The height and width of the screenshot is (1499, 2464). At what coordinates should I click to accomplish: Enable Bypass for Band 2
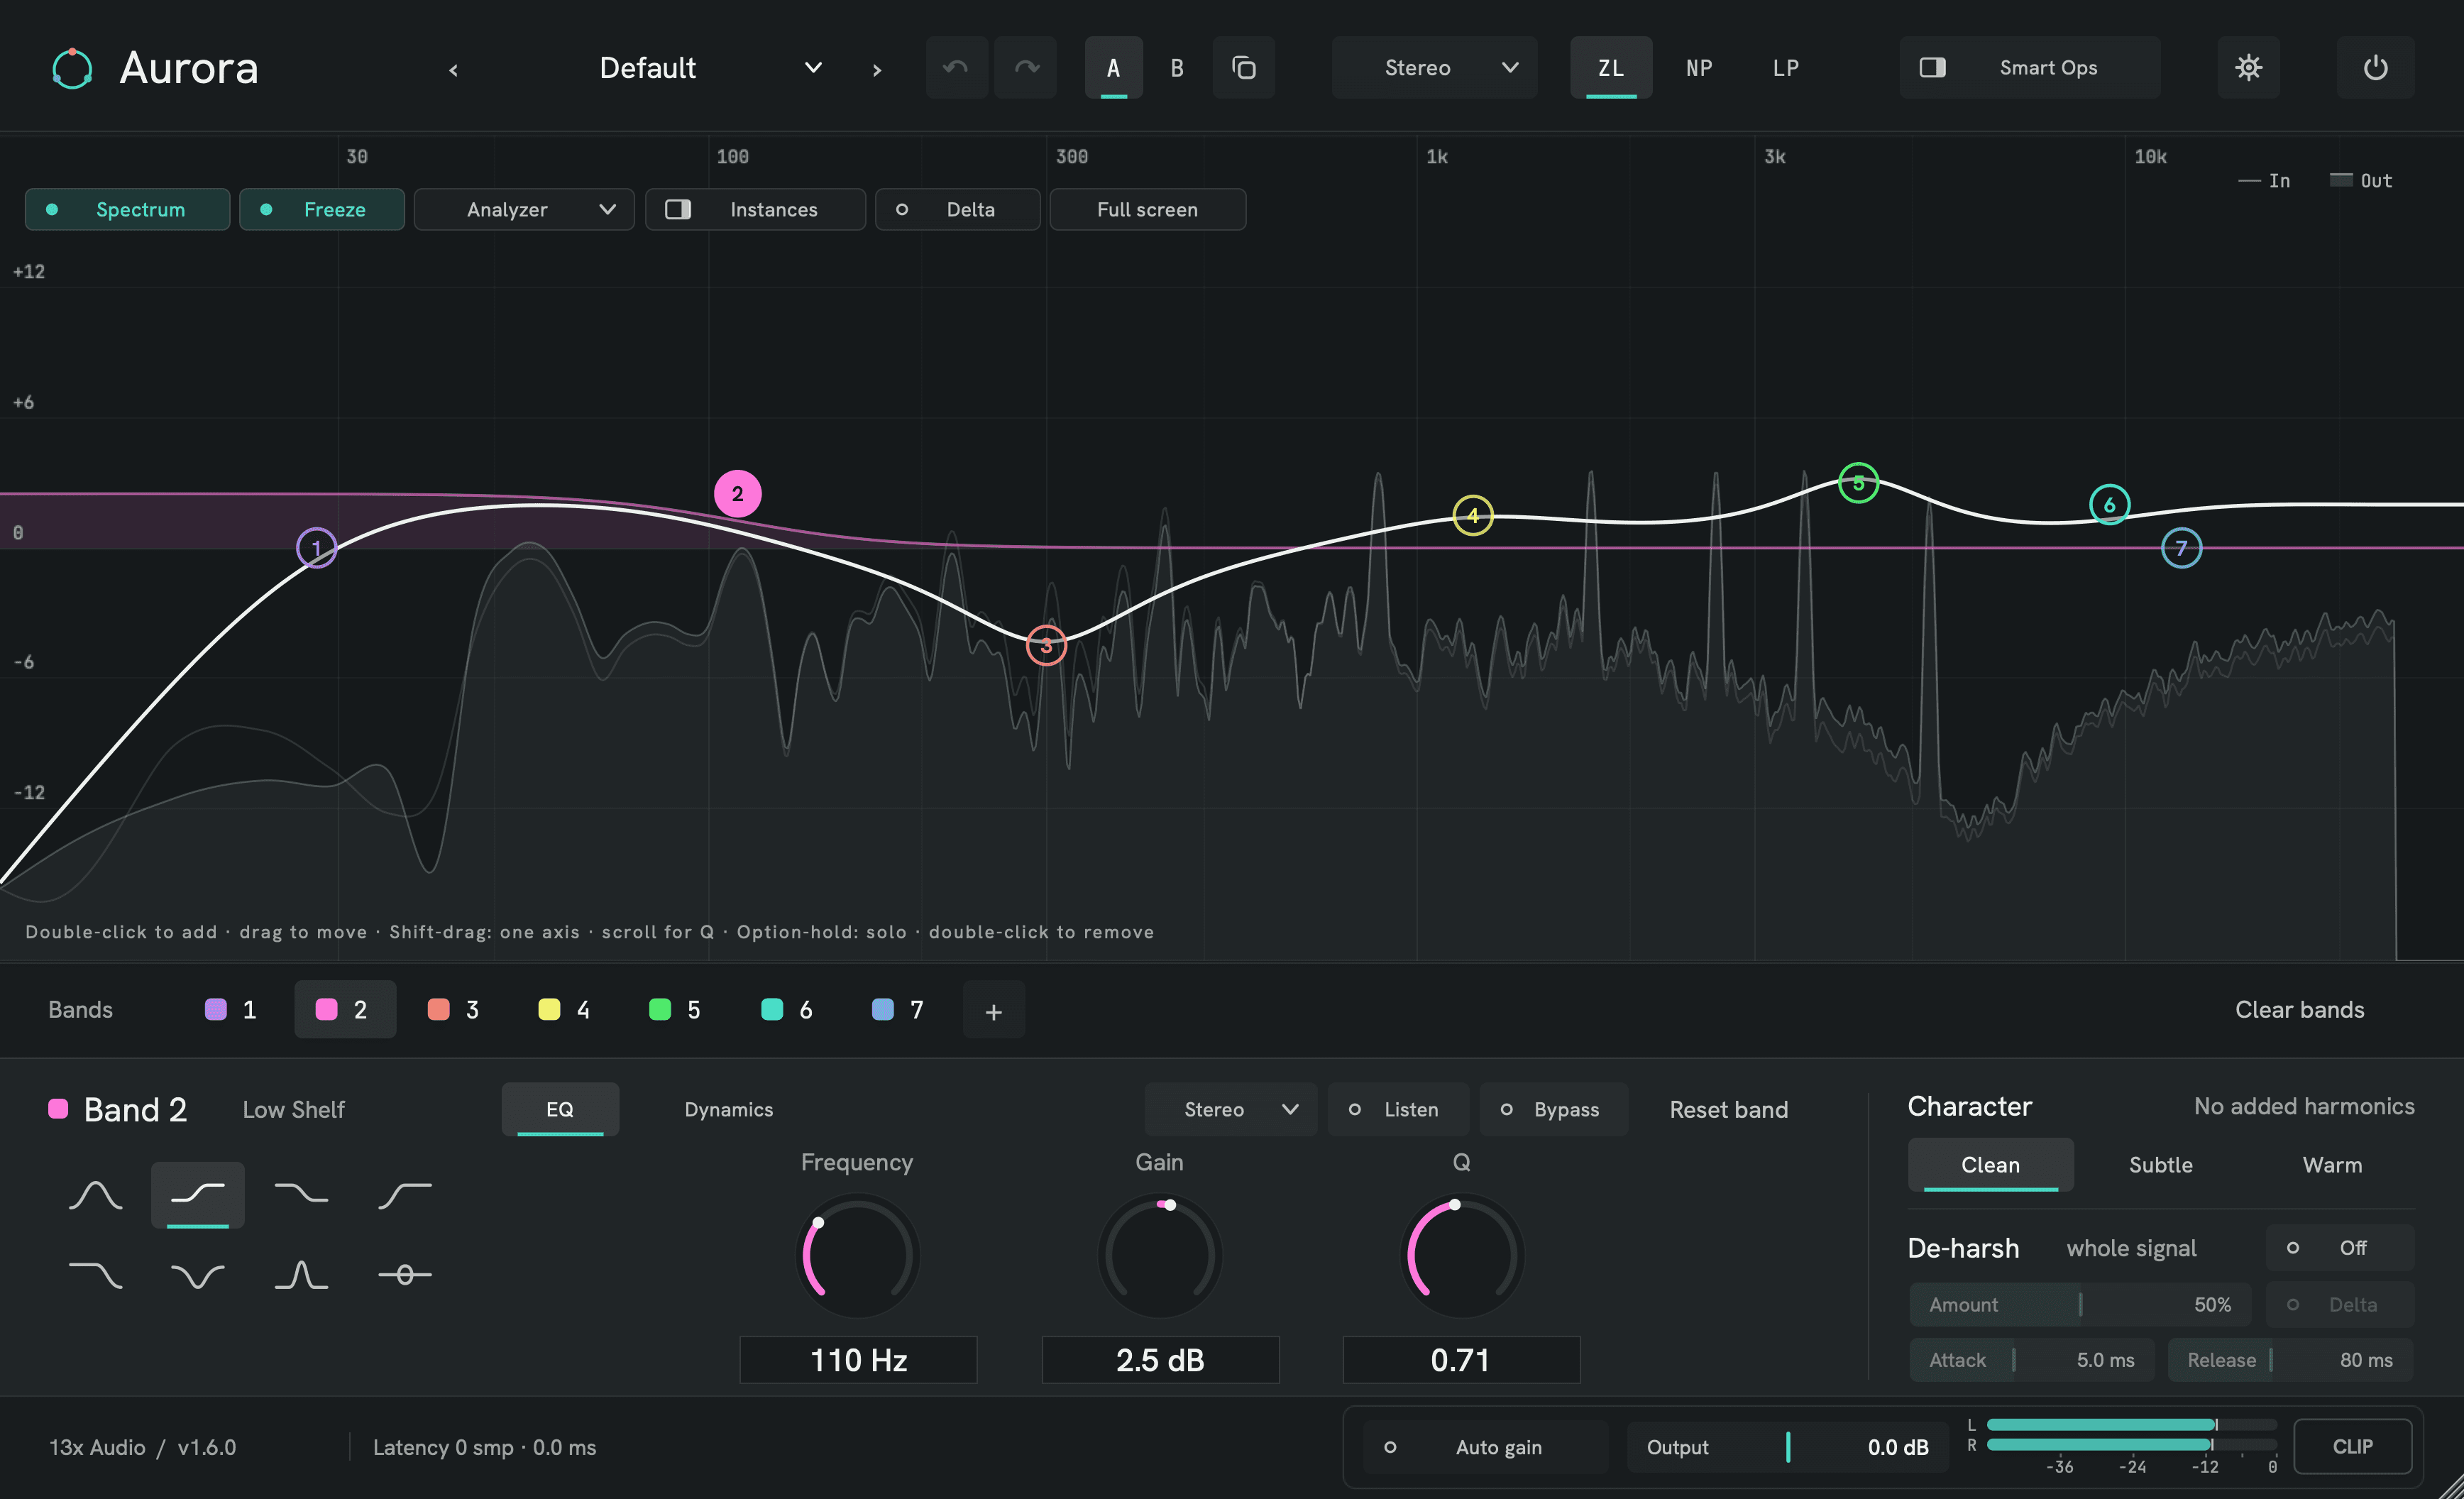click(1554, 1110)
